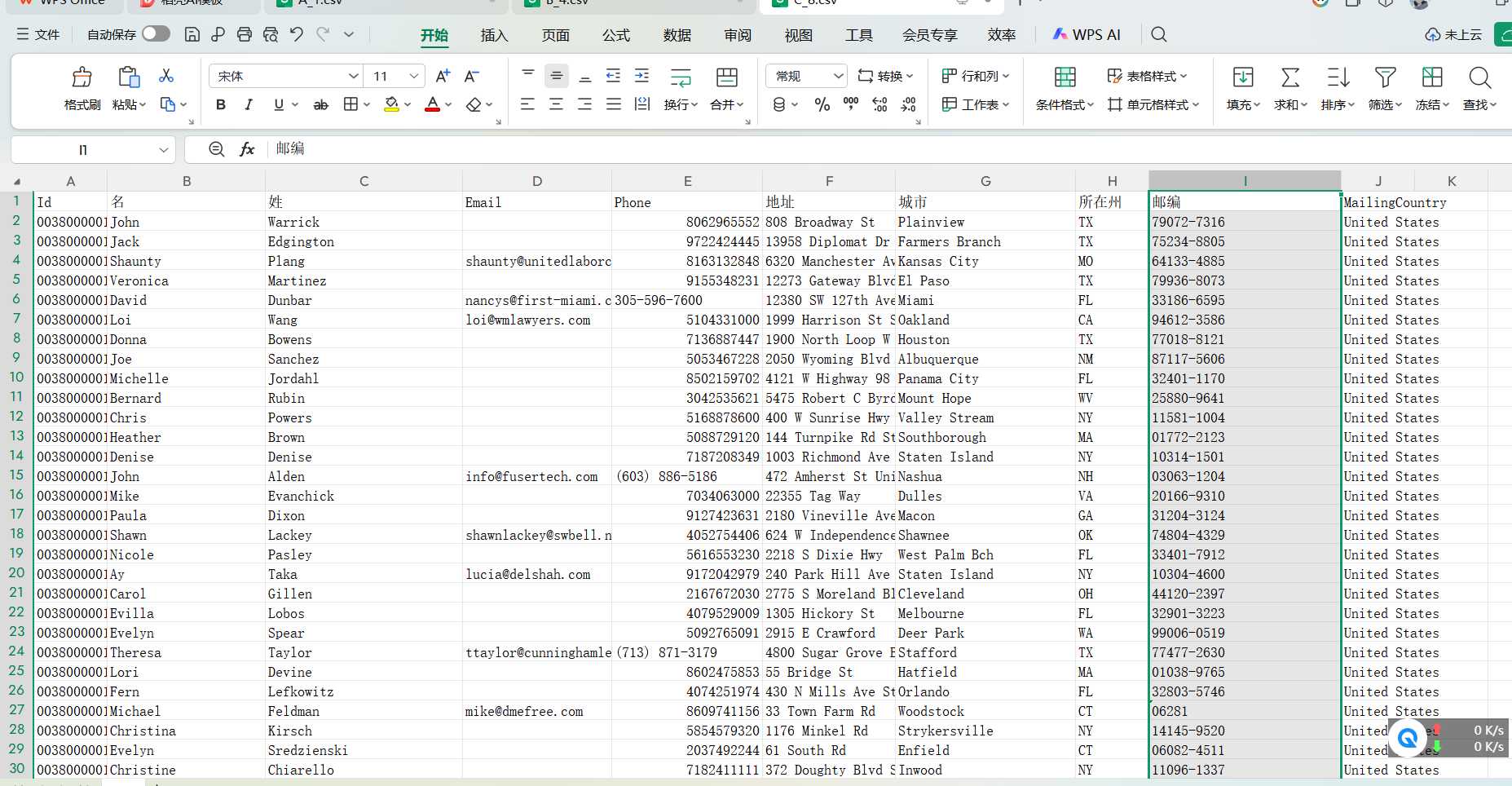Click the Fill (填充) icon
Viewport: 1512px width, 786px height.
1243,77
